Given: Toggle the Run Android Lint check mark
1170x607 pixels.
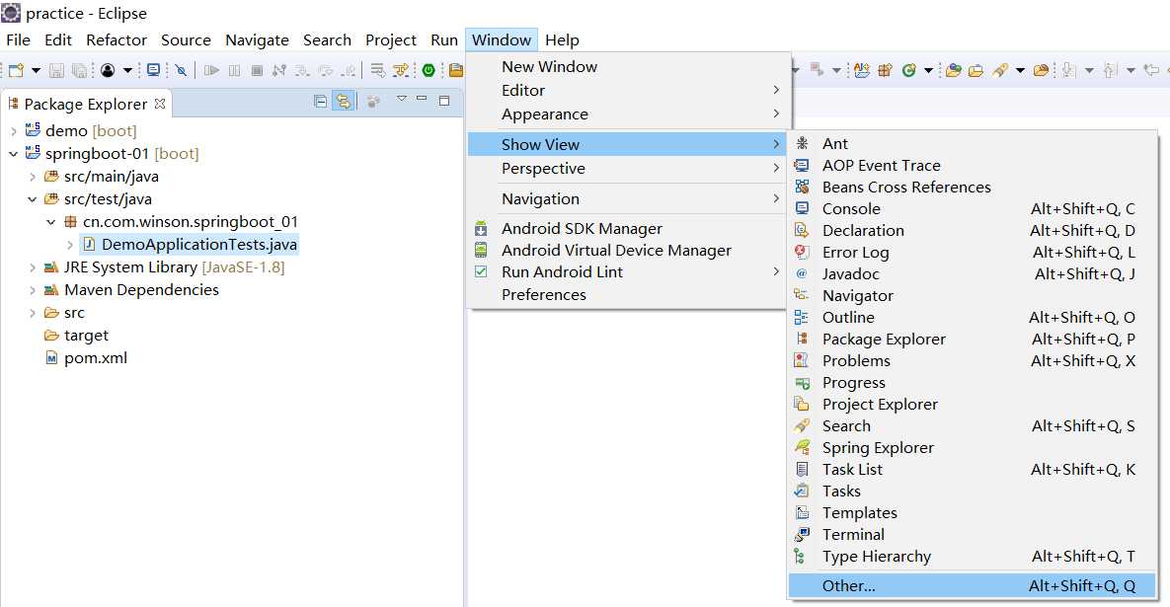Looking at the screenshot, I should point(481,272).
